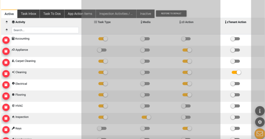Open the orange mail envelope button
Viewport: 265px width, 139px height.
(260, 134)
